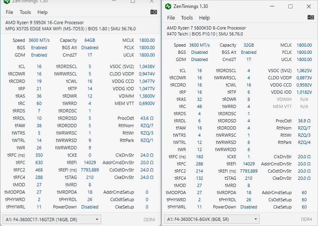Click ProcOdt value 36.9 Ω
Image resolution: width=318 pixels, height=226 pixels.
[304, 121]
